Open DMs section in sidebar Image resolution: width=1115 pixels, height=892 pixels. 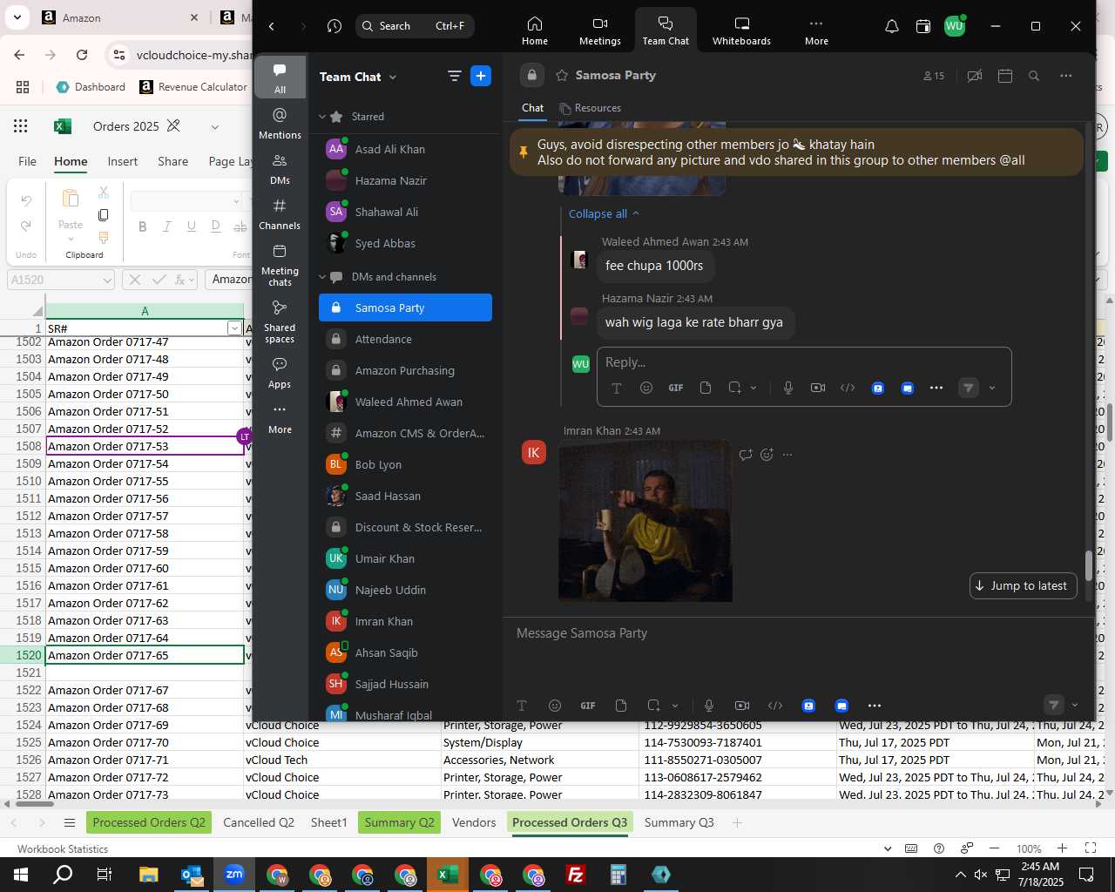coord(280,169)
